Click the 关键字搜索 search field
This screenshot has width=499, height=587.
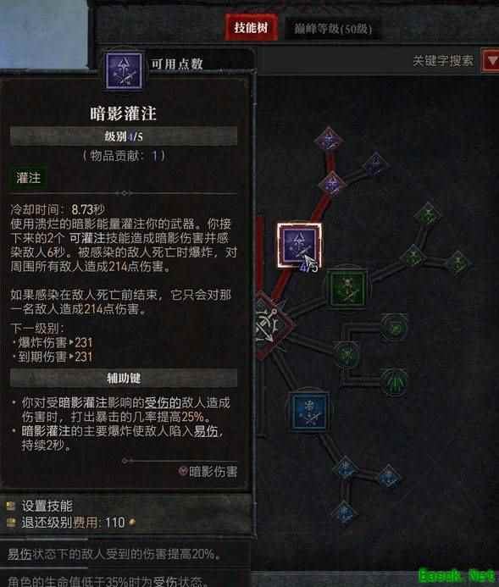(443, 61)
